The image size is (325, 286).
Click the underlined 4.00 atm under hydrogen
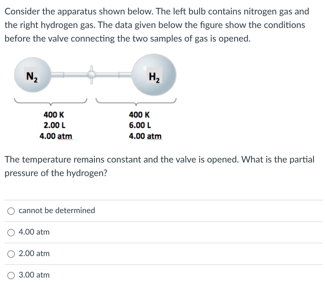[x=145, y=136]
